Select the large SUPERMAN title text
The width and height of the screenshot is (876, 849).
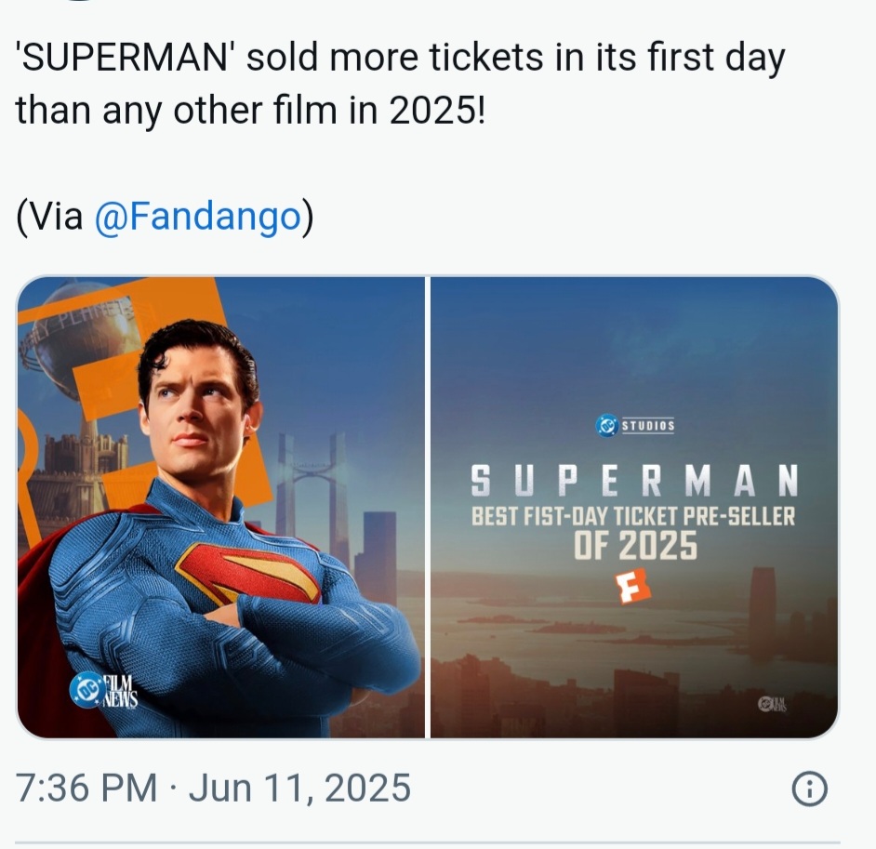point(634,481)
